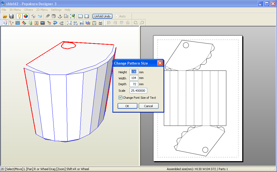
Task: Open the 3D Menu
Action: (x=15, y=10)
